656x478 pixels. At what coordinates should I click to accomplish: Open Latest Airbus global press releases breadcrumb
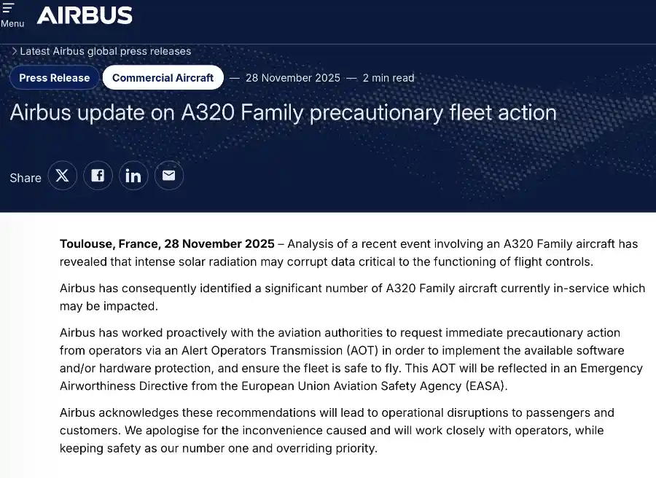(x=104, y=51)
